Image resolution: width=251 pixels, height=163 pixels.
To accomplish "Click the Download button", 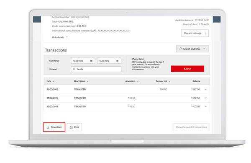I will [54, 127].
